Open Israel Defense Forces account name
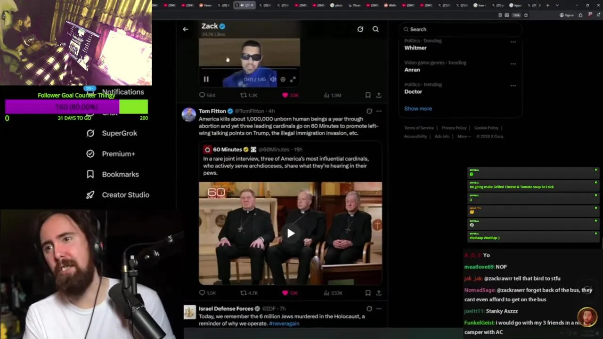 226,309
